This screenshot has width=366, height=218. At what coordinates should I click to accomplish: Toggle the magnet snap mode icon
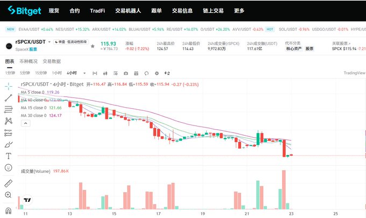8,211
